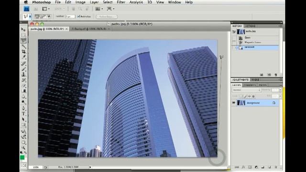Choose Add to selection mode
Image resolution: width=306 pixels, height=172 pixels.
(41, 17)
